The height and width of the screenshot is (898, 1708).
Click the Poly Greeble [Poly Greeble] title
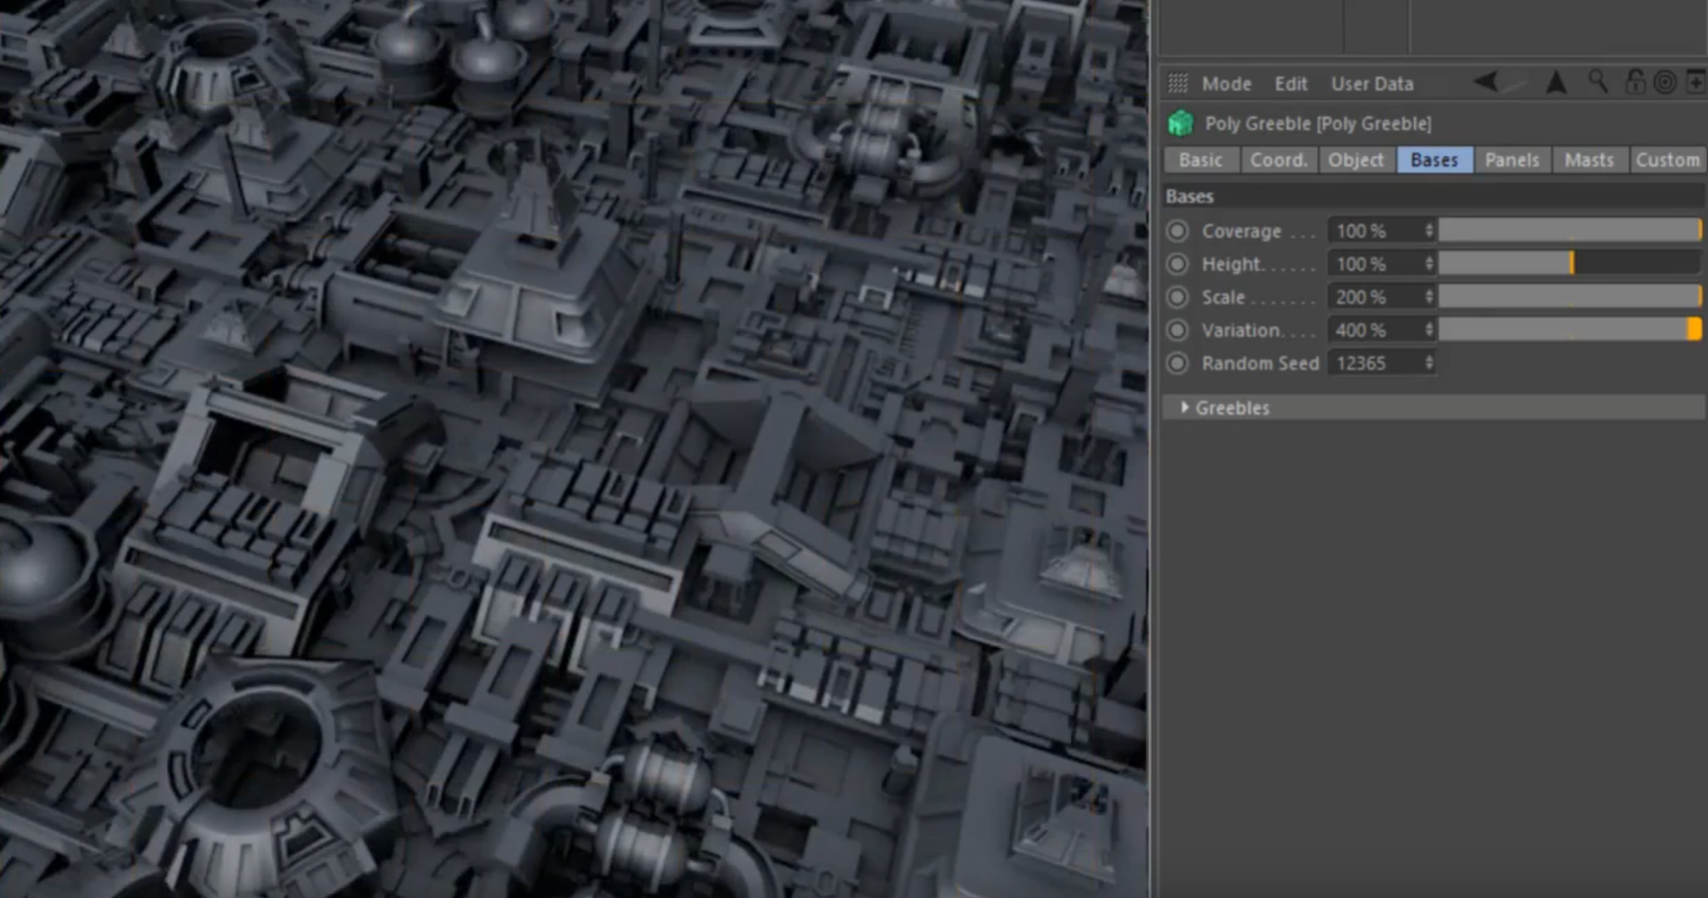point(1318,124)
